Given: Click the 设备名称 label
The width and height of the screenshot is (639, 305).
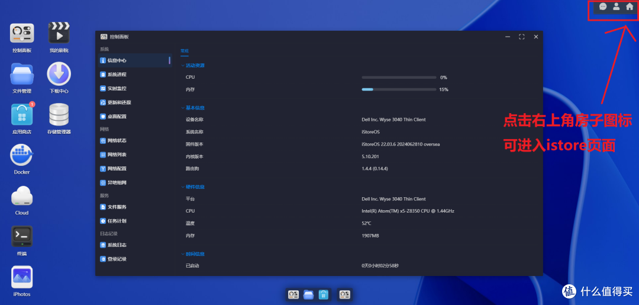Looking at the screenshot, I should click(195, 120).
